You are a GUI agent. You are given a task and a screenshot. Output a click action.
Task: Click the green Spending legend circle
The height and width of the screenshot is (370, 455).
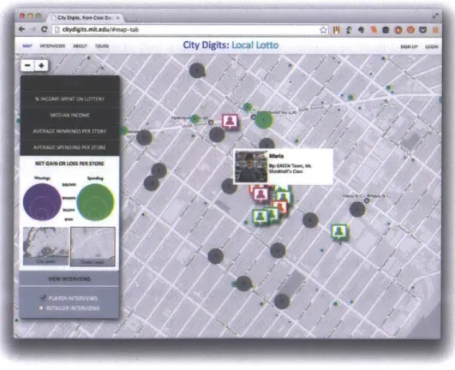point(96,201)
